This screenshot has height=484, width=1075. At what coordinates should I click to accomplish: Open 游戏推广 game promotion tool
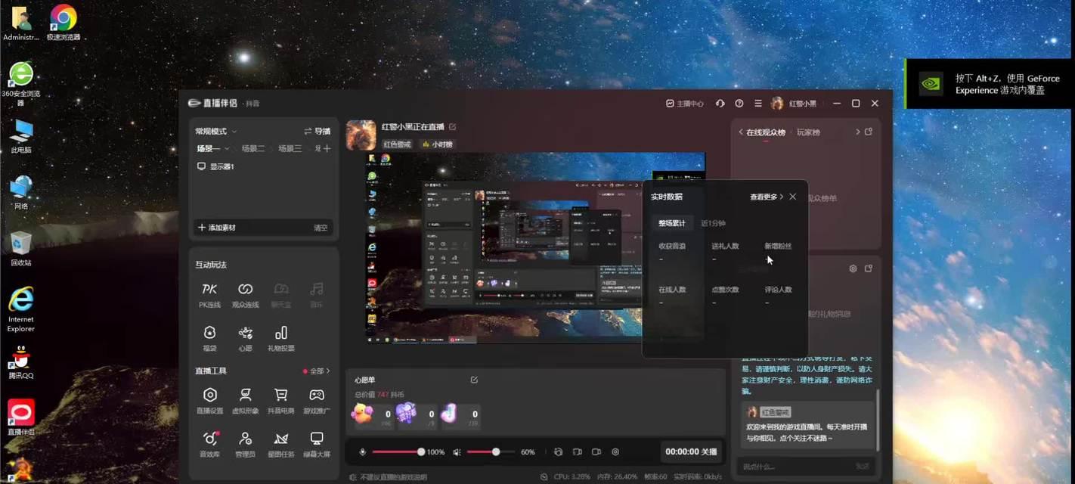(x=317, y=401)
